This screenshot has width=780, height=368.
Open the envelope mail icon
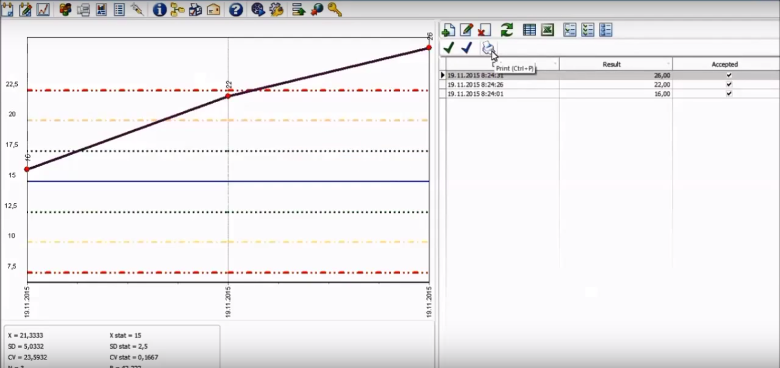(x=214, y=9)
